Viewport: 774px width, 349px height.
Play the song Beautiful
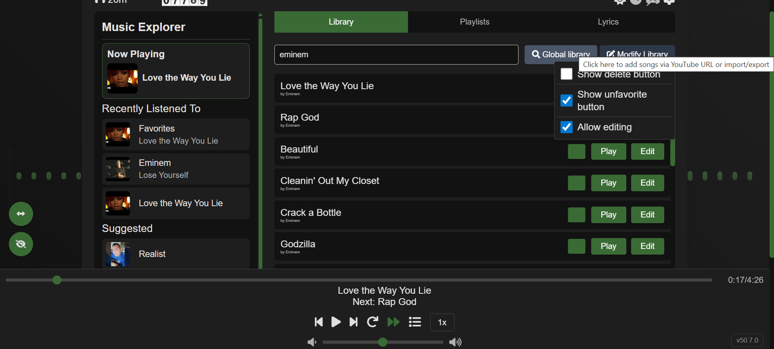tap(609, 151)
